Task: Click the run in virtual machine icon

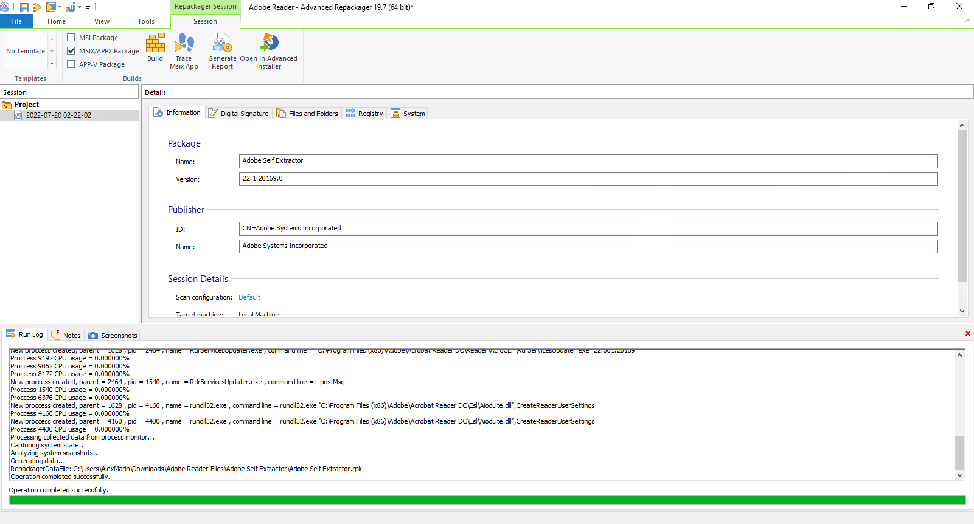Action: pyautogui.click(x=51, y=7)
